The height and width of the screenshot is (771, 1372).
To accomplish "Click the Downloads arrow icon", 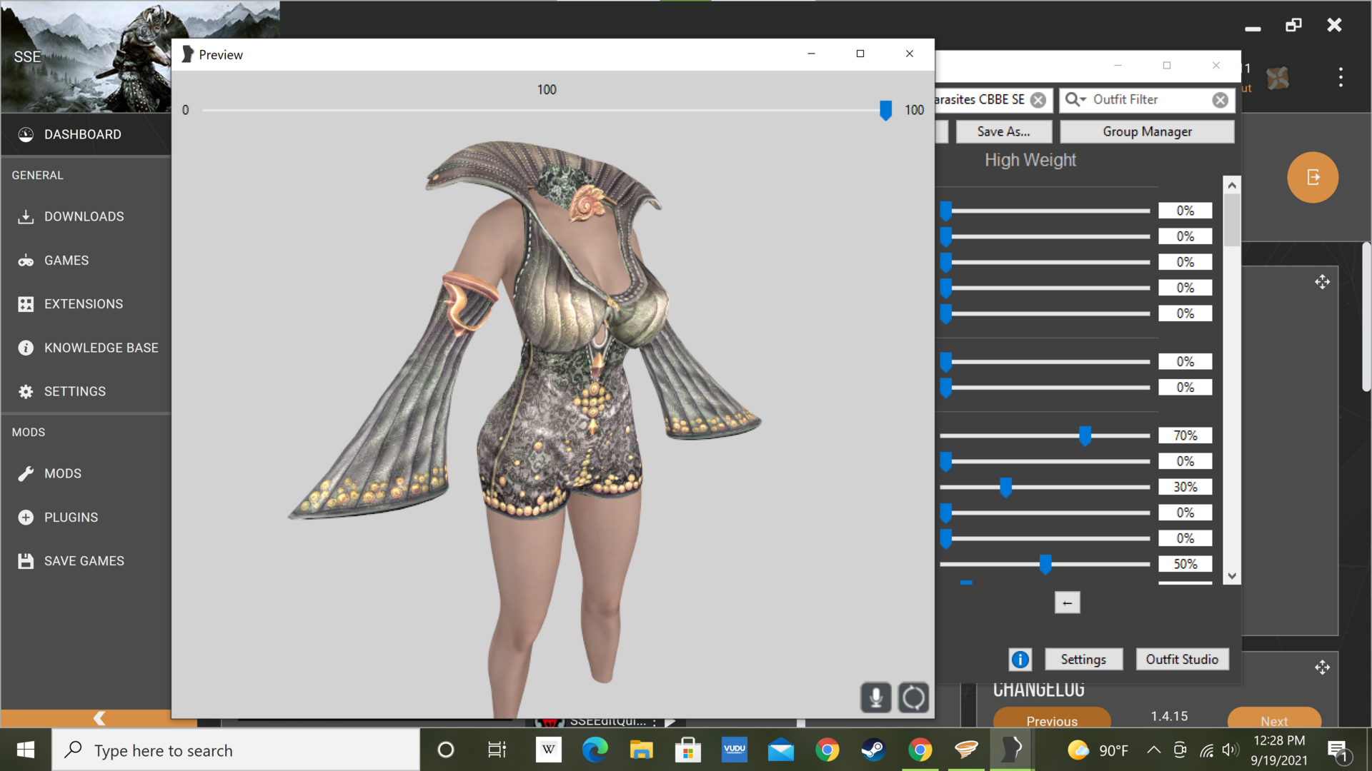I will [x=26, y=216].
